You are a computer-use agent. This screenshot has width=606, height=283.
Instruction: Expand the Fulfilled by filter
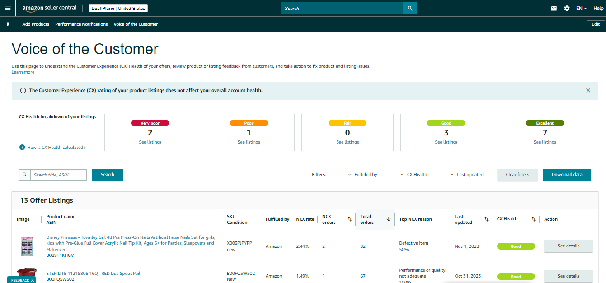(x=362, y=175)
